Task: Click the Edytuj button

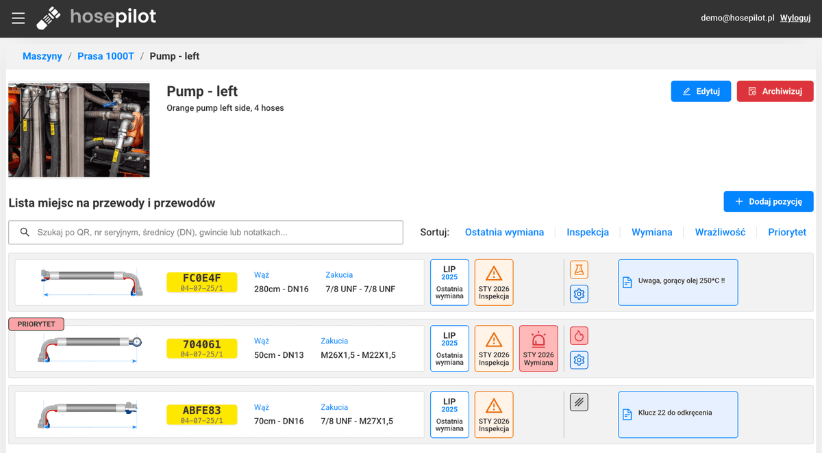Action: pyautogui.click(x=701, y=90)
